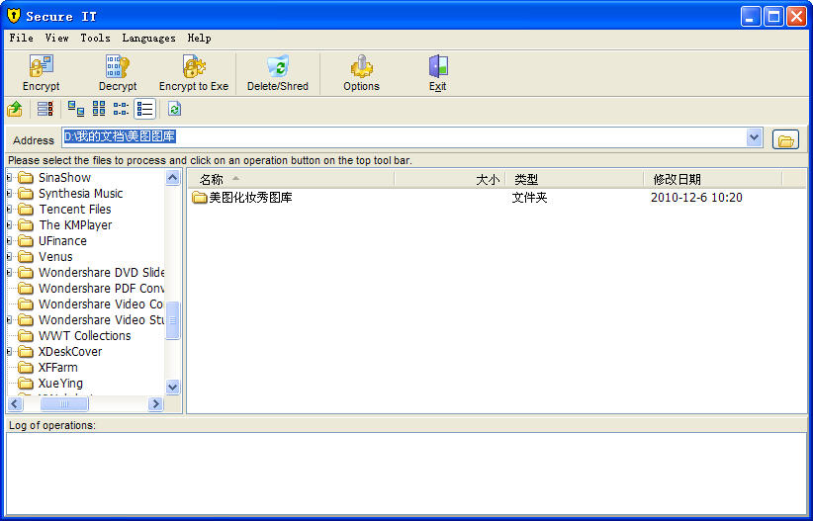Click tree horizontal scrollbar left arrow
Screen dimensions: 813x521
15,403
